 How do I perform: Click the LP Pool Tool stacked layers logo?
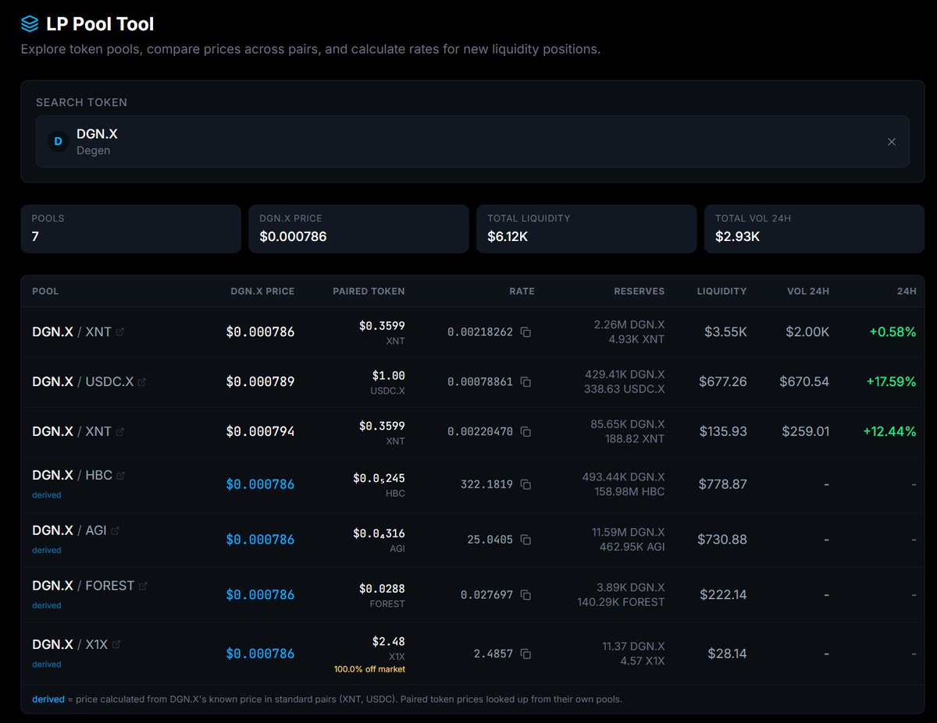pos(30,24)
